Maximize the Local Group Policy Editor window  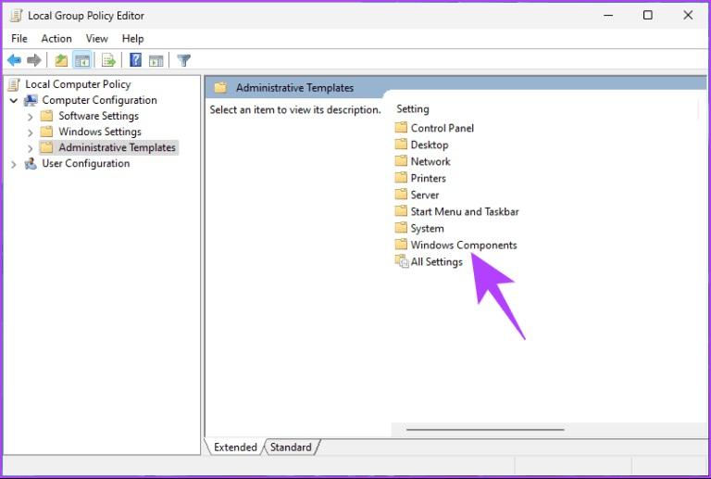click(648, 16)
